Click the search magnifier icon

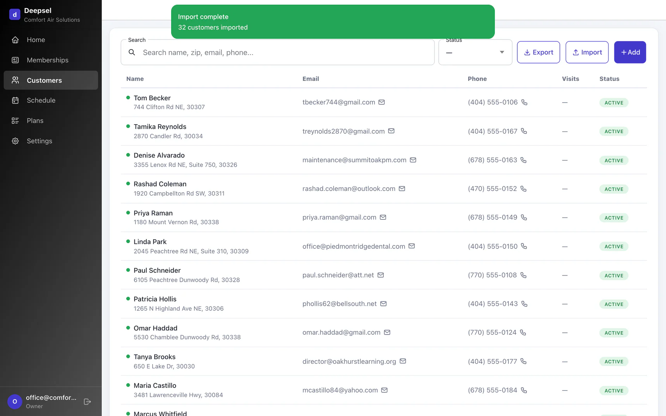coord(132,52)
